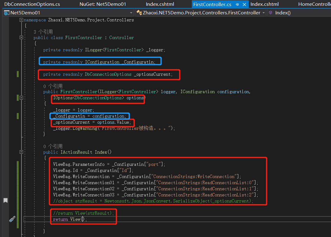Click the globe icon beside Net5Demo01
This screenshot has width=331, height=237.
point(5,13)
